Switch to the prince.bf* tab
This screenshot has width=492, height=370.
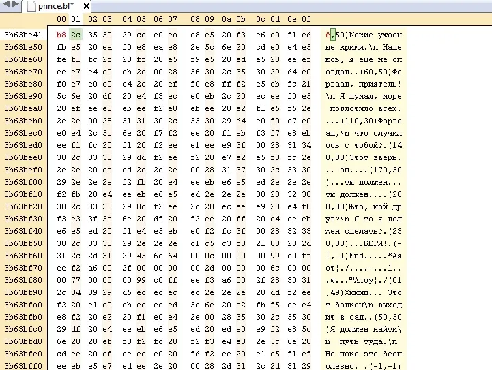tap(55, 6)
